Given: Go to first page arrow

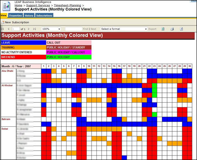Looking at the screenshot, I should 2,29.
